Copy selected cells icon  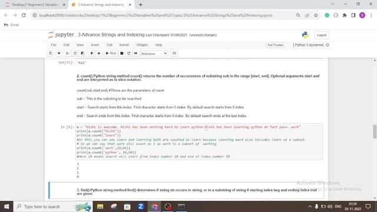(75, 54)
